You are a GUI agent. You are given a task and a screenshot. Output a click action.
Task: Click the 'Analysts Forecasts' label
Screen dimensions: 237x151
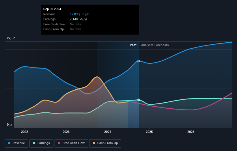click(x=155, y=45)
